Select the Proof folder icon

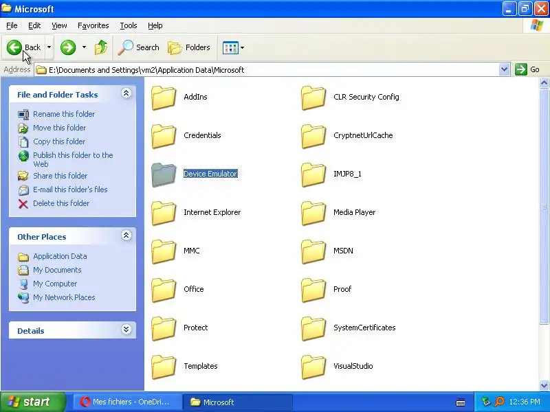(x=313, y=290)
